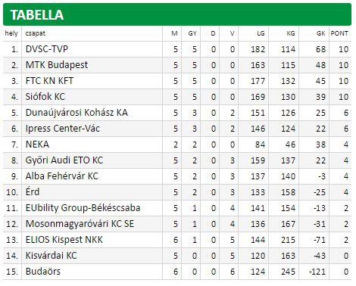Select ELIOS Kispest NKK row
Screen dimensions: 356x286
point(177,240)
